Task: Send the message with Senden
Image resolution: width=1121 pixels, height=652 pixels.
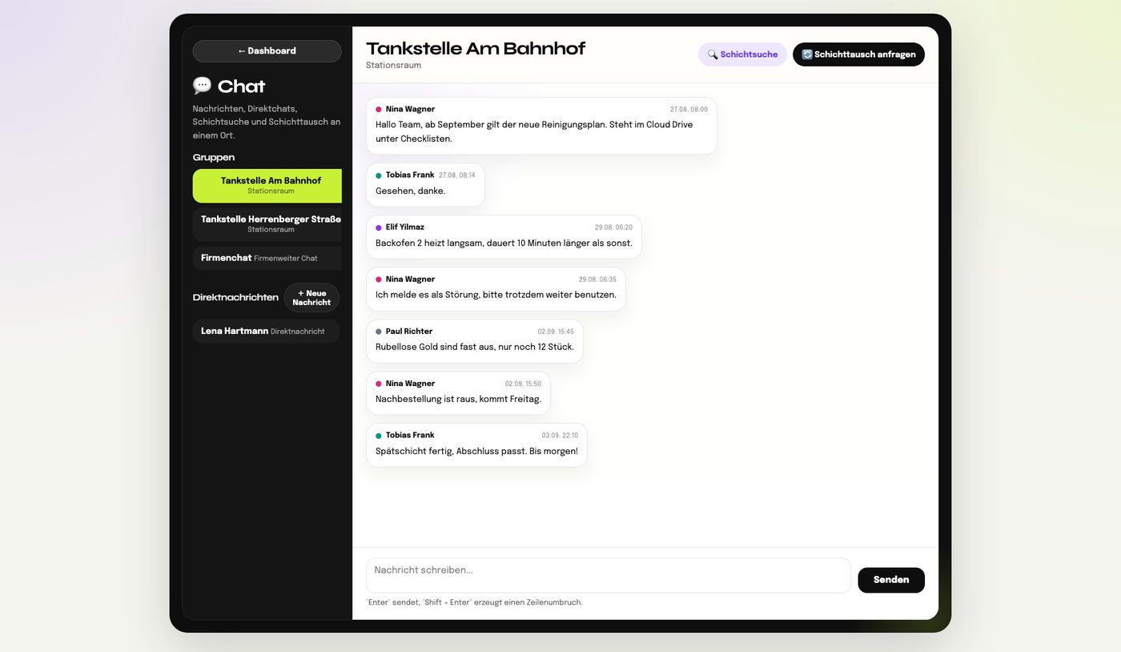Action: (891, 580)
